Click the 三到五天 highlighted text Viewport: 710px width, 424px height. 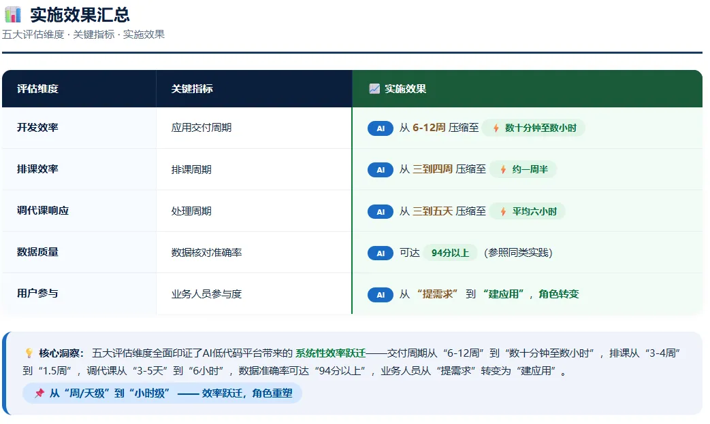tap(432, 211)
